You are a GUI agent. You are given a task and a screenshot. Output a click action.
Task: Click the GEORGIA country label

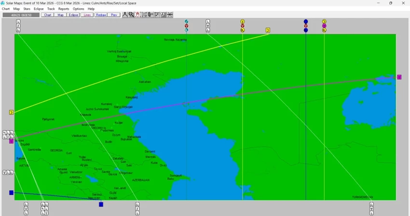(x=56, y=150)
